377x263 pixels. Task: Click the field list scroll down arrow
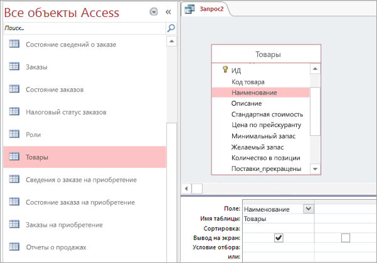click(x=315, y=169)
